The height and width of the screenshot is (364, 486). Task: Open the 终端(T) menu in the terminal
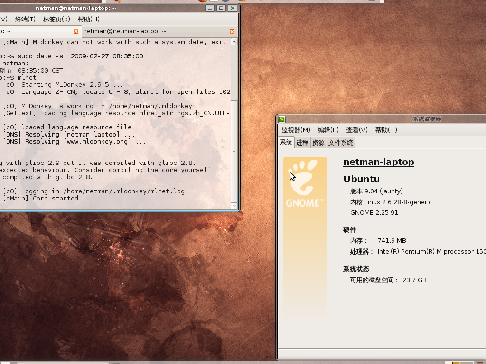[x=25, y=19]
